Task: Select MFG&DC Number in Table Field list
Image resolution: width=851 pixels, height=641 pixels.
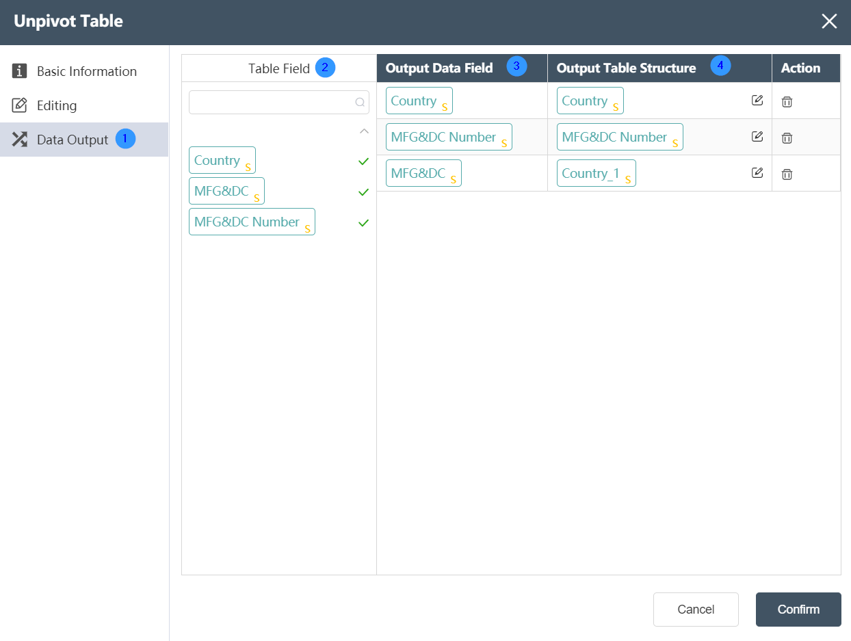Action: (252, 222)
